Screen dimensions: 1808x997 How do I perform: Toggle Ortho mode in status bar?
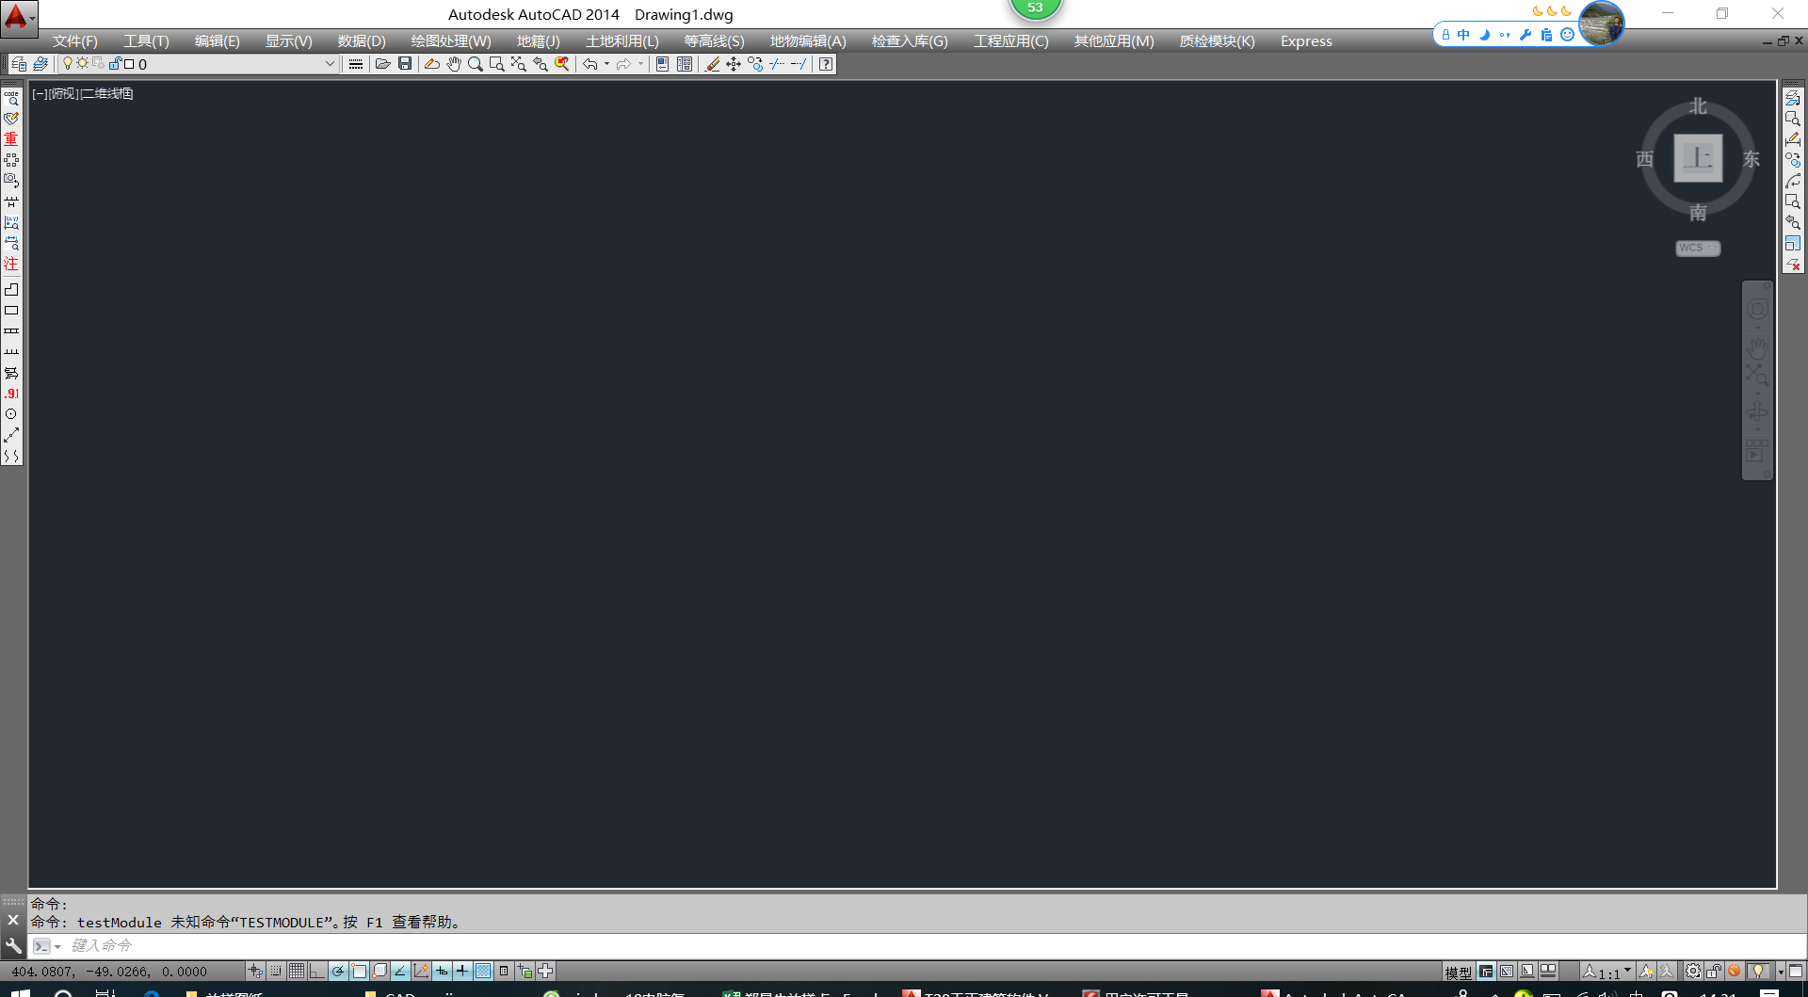point(317,972)
